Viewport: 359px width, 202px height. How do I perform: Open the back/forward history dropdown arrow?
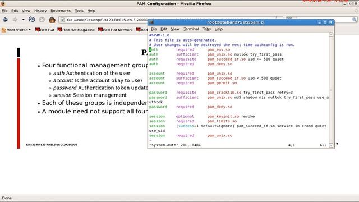coord(23,20)
